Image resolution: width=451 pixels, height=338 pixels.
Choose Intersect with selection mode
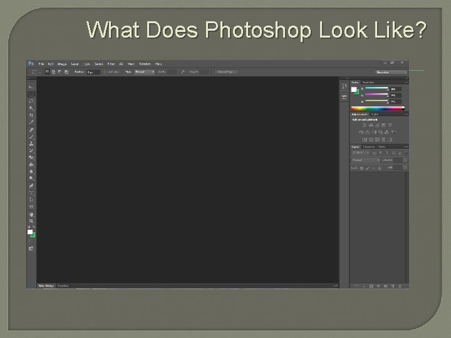click(66, 72)
